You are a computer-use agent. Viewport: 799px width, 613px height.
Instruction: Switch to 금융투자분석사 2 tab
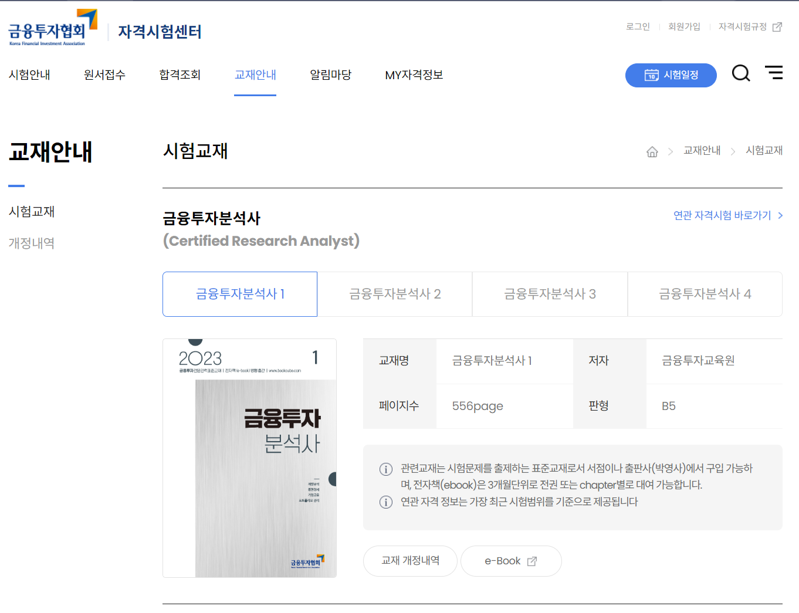click(395, 294)
